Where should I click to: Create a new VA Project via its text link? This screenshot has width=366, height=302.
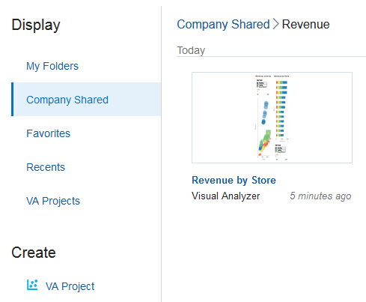(70, 286)
